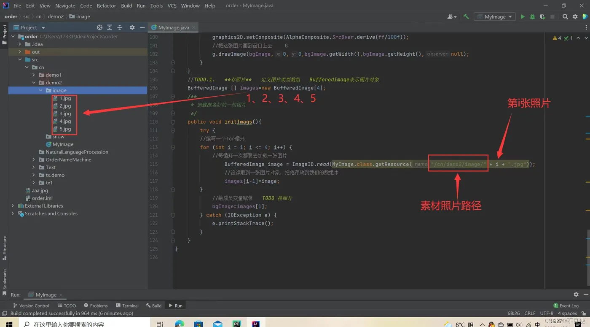Click the Windows Start button

[x=8, y=324]
